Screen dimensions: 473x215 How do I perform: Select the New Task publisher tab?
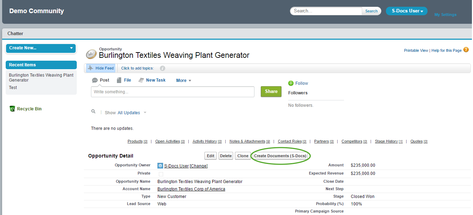pos(152,80)
